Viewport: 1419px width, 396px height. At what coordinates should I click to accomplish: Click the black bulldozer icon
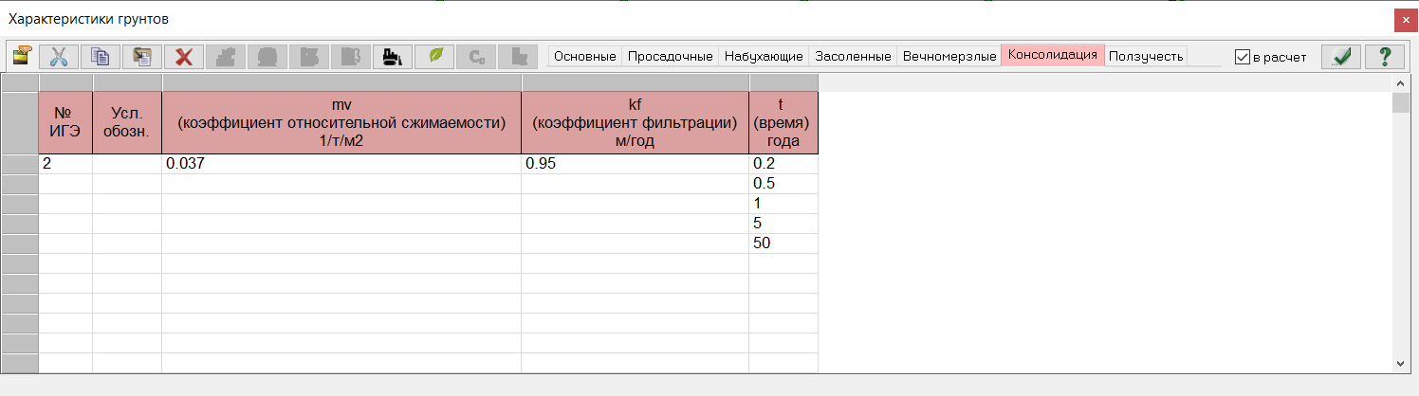391,57
